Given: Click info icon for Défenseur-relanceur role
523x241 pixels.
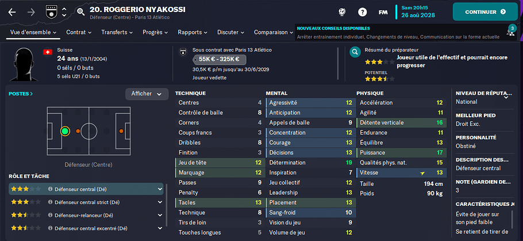Looking at the screenshot, I should (x=51, y=216).
